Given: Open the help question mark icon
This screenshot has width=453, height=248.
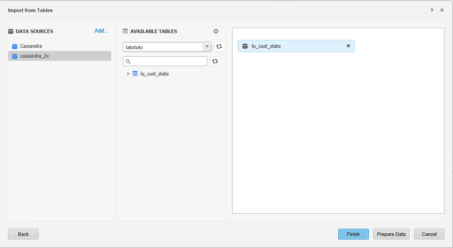Looking at the screenshot, I should 432,10.
